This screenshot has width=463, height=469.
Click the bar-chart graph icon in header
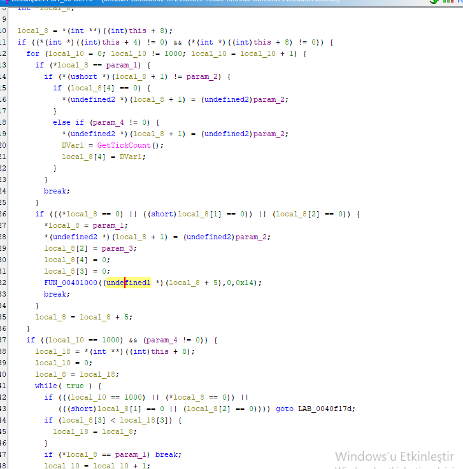[447, 1]
